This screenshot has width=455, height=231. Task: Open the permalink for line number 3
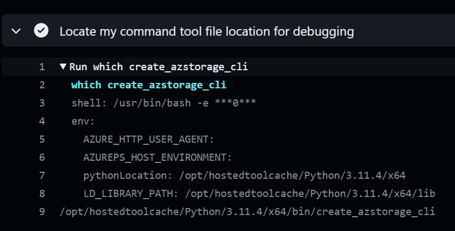click(42, 103)
